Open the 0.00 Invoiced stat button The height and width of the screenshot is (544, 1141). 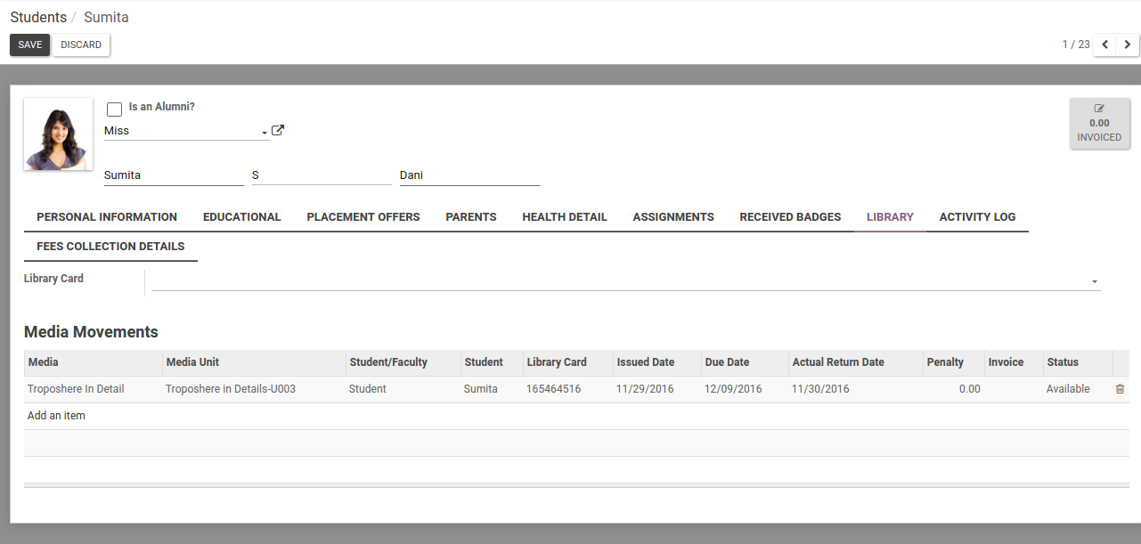pyautogui.click(x=1099, y=123)
